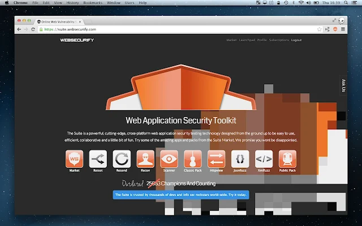Open the Jsonfuzz braces icon
Viewport: 362px width, 226px height.
[240, 159]
